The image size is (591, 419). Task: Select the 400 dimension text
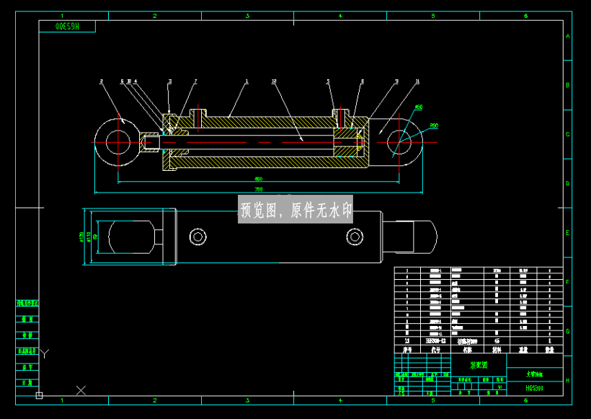point(259,179)
